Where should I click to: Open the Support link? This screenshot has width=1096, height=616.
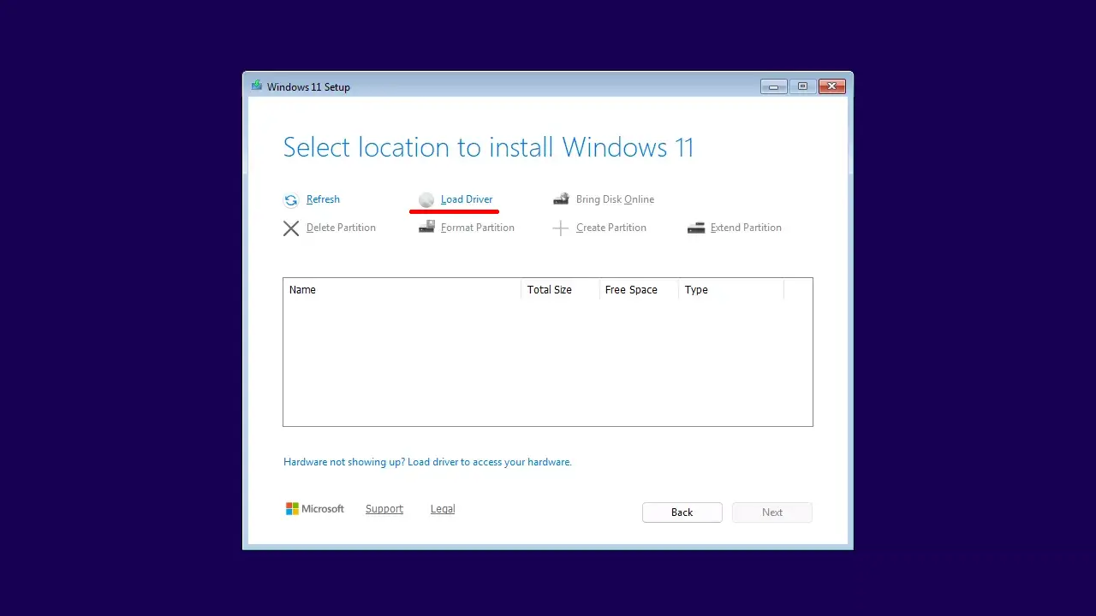pyautogui.click(x=384, y=509)
